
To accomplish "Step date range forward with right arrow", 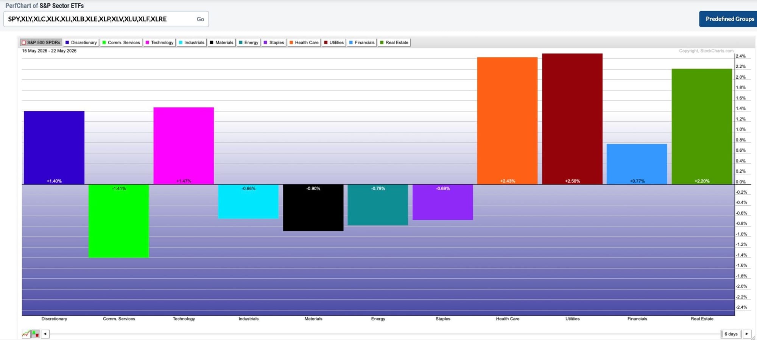I will coord(746,334).
